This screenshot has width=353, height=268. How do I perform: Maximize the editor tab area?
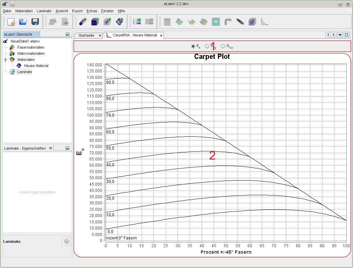tap(347, 35)
